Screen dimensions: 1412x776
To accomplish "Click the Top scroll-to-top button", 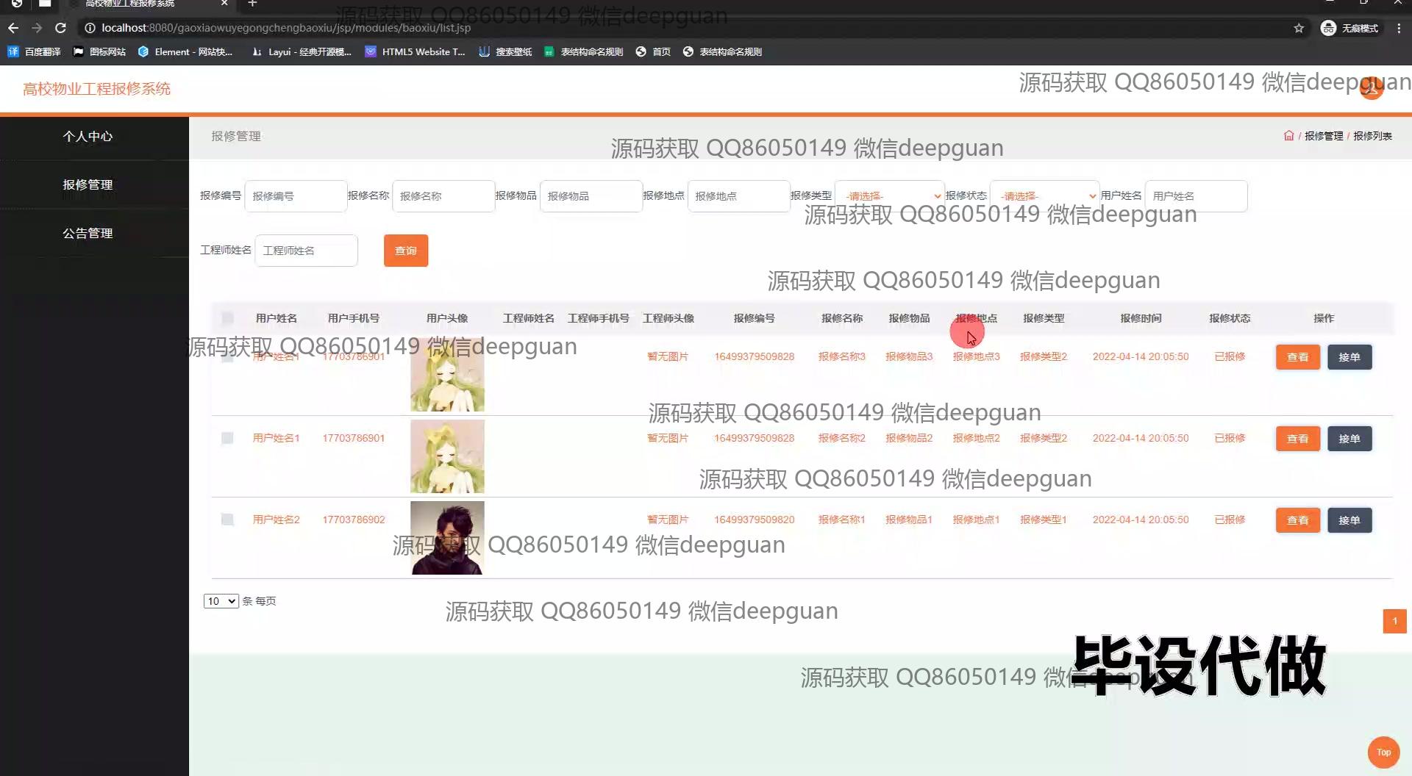I will (1383, 752).
